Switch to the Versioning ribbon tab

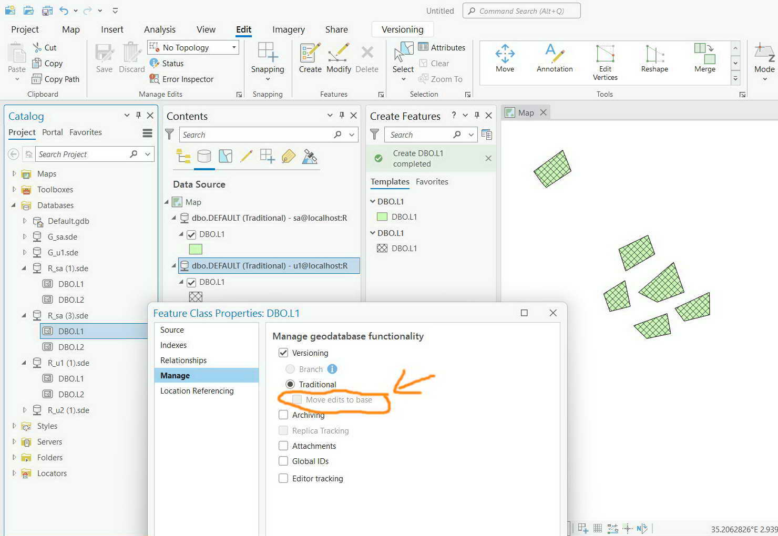pyautogui.click(x=402, y=29)
